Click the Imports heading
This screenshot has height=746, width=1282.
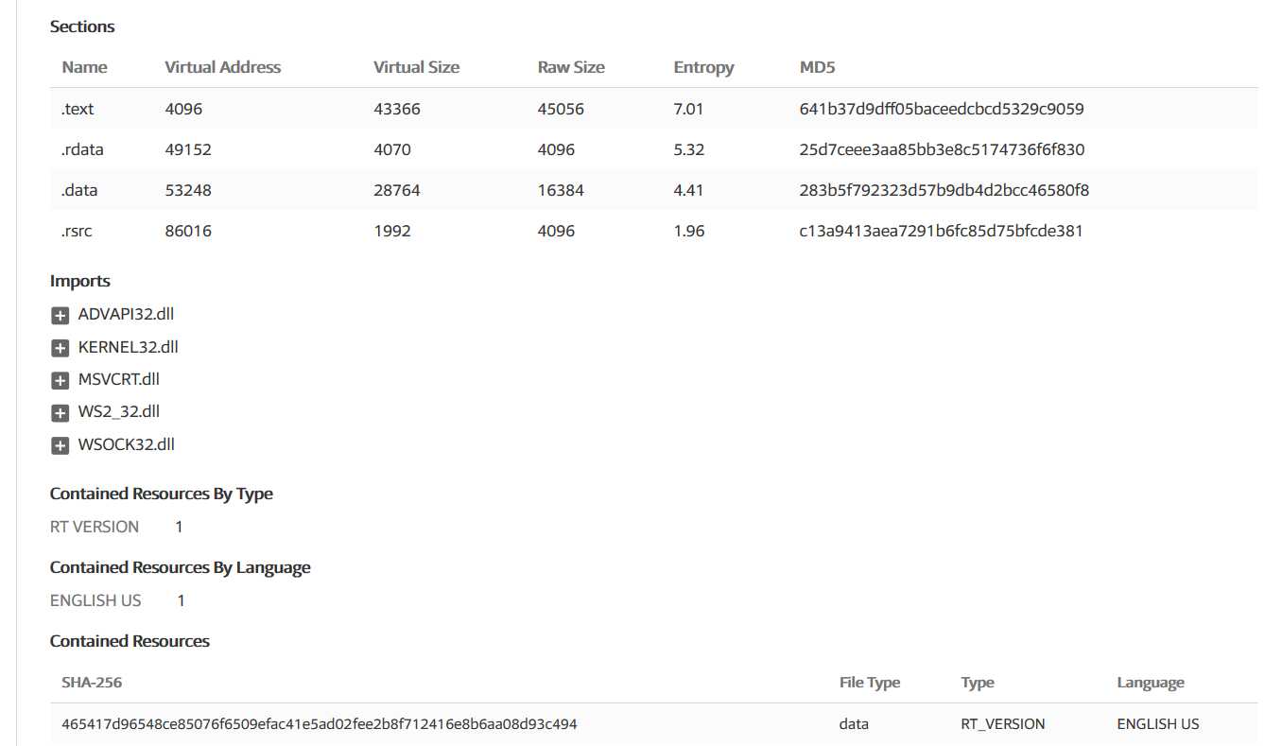click(x=80, y=281)
